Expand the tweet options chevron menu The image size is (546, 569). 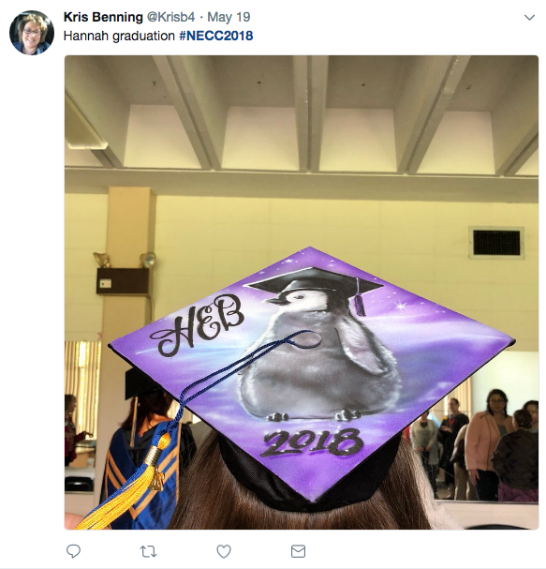(x=529, y=17)
